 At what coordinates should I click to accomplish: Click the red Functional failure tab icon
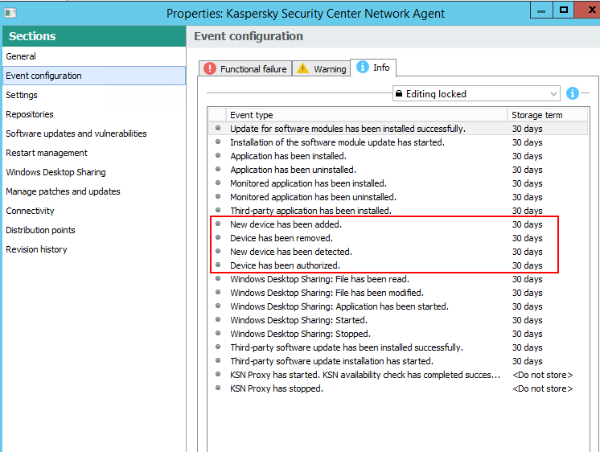(210, 68)
